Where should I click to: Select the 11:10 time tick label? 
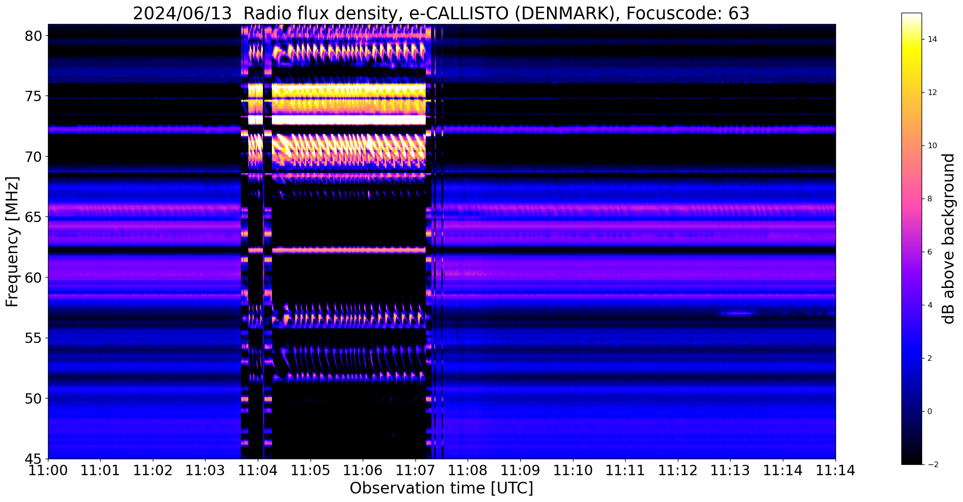click(573, 470)
